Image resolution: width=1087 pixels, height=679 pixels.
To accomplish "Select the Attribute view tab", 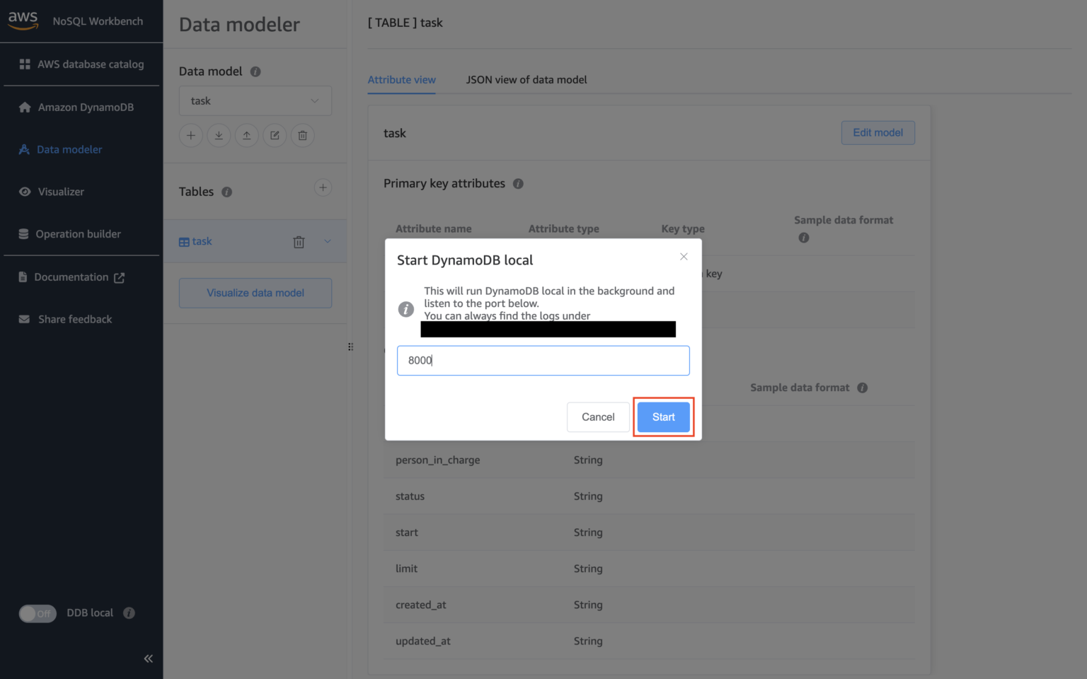I will coord(401,79).
